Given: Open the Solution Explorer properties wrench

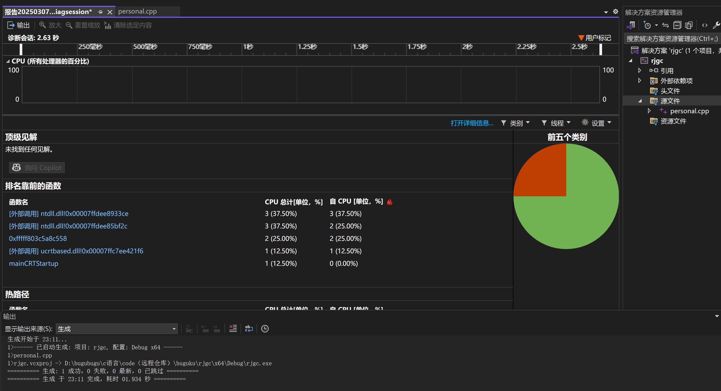Looking at the screenshot, I should pyautogui.click(x=716, y=25).
